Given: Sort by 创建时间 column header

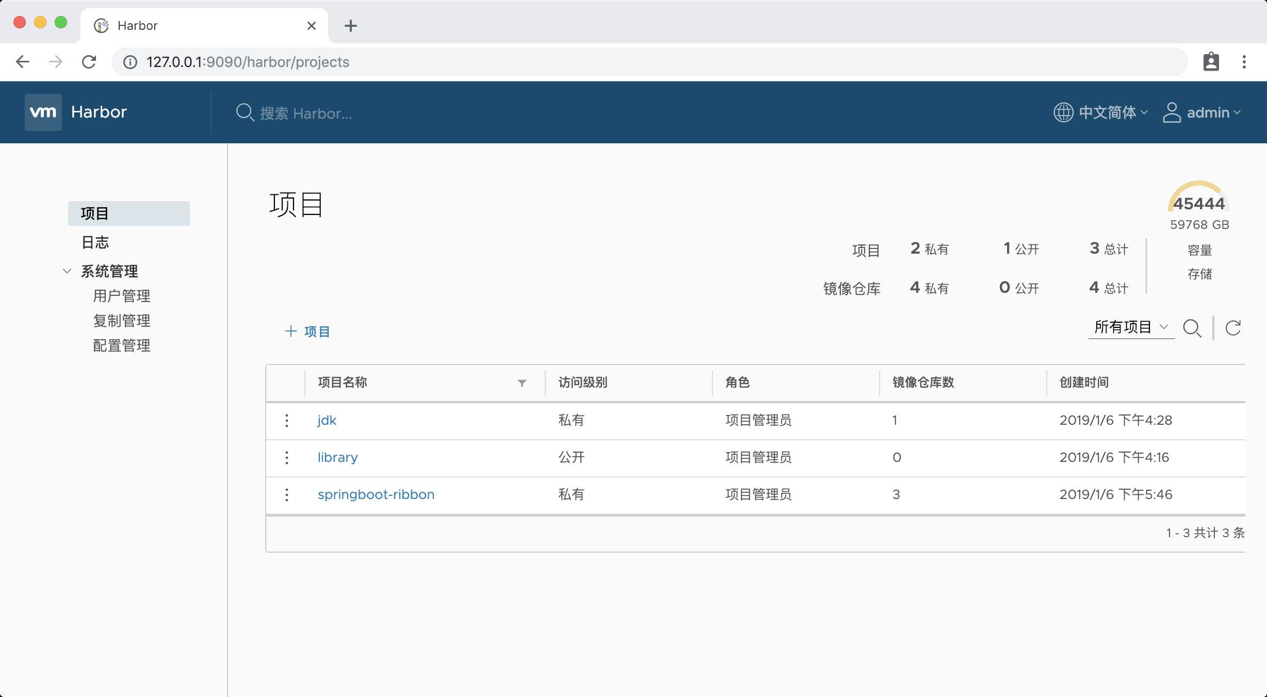Looking at the screenshot, I should pos(1084,383).
